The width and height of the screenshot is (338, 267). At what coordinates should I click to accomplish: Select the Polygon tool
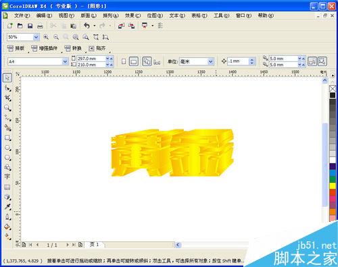[7, 157]
